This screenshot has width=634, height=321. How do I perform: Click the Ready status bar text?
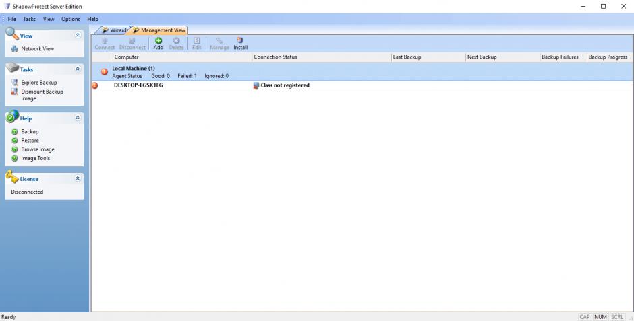pyautogui.click(x=9, y=317)
